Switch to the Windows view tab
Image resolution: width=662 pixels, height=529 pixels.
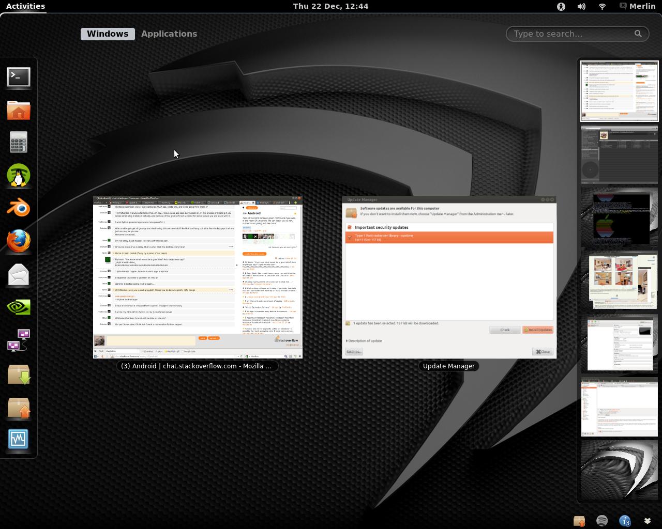point(108,34)
